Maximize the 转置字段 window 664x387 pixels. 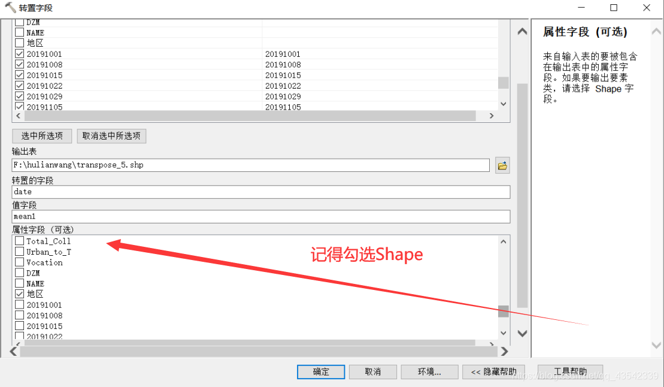[614, 8]
